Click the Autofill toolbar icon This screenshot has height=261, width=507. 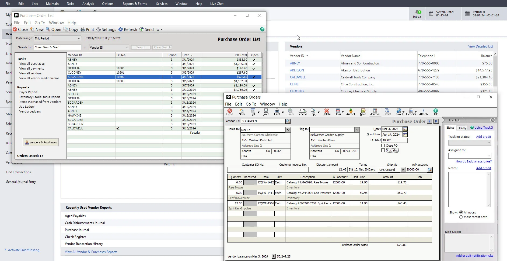coord(351,112)
